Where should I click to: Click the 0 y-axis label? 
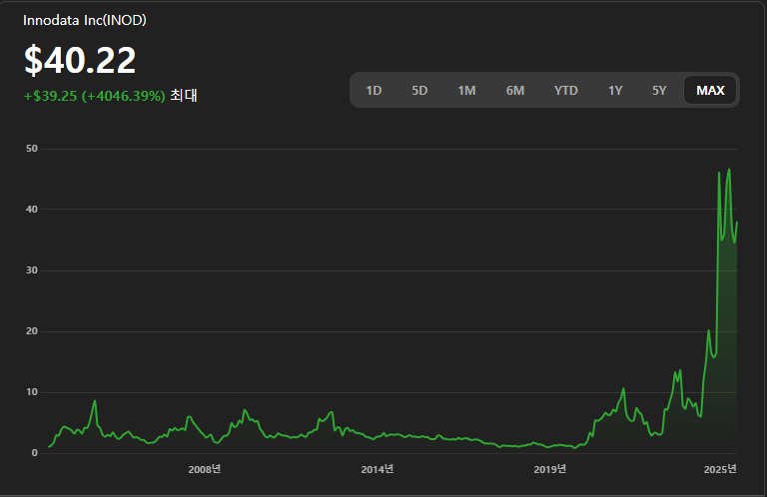(x=34, y=453)
